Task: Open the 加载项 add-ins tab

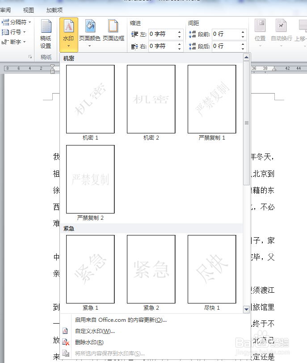Action: (x=55, y=10)
